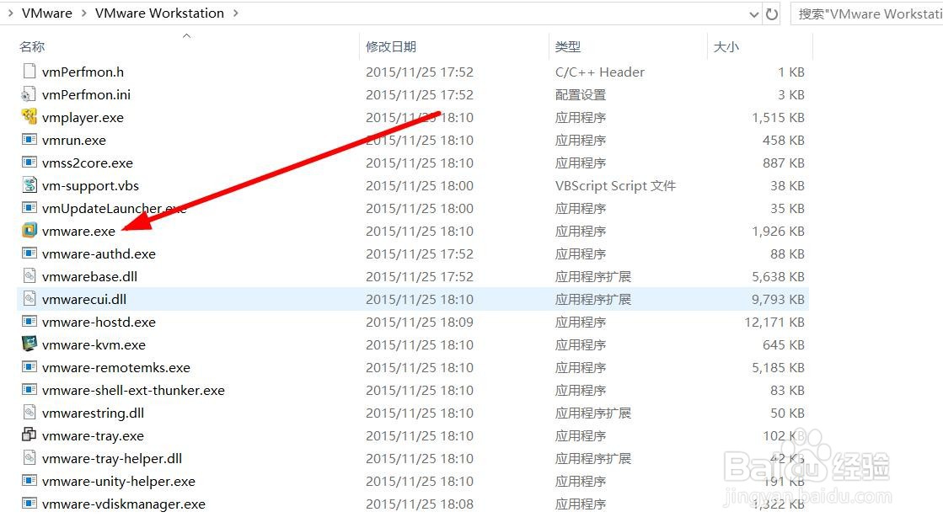Click the vmss2core.exe file icon
This screenshot has width=943, height=528.
pos(29,163)
